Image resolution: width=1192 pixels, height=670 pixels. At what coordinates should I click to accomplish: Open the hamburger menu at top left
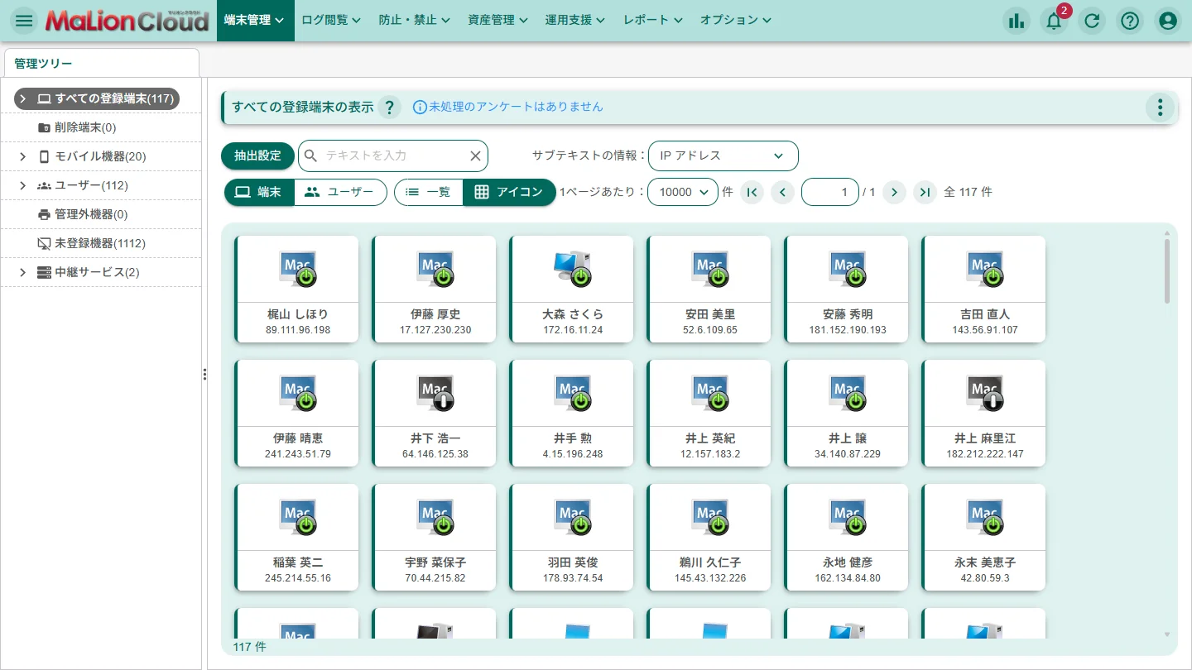coord(24,21)
